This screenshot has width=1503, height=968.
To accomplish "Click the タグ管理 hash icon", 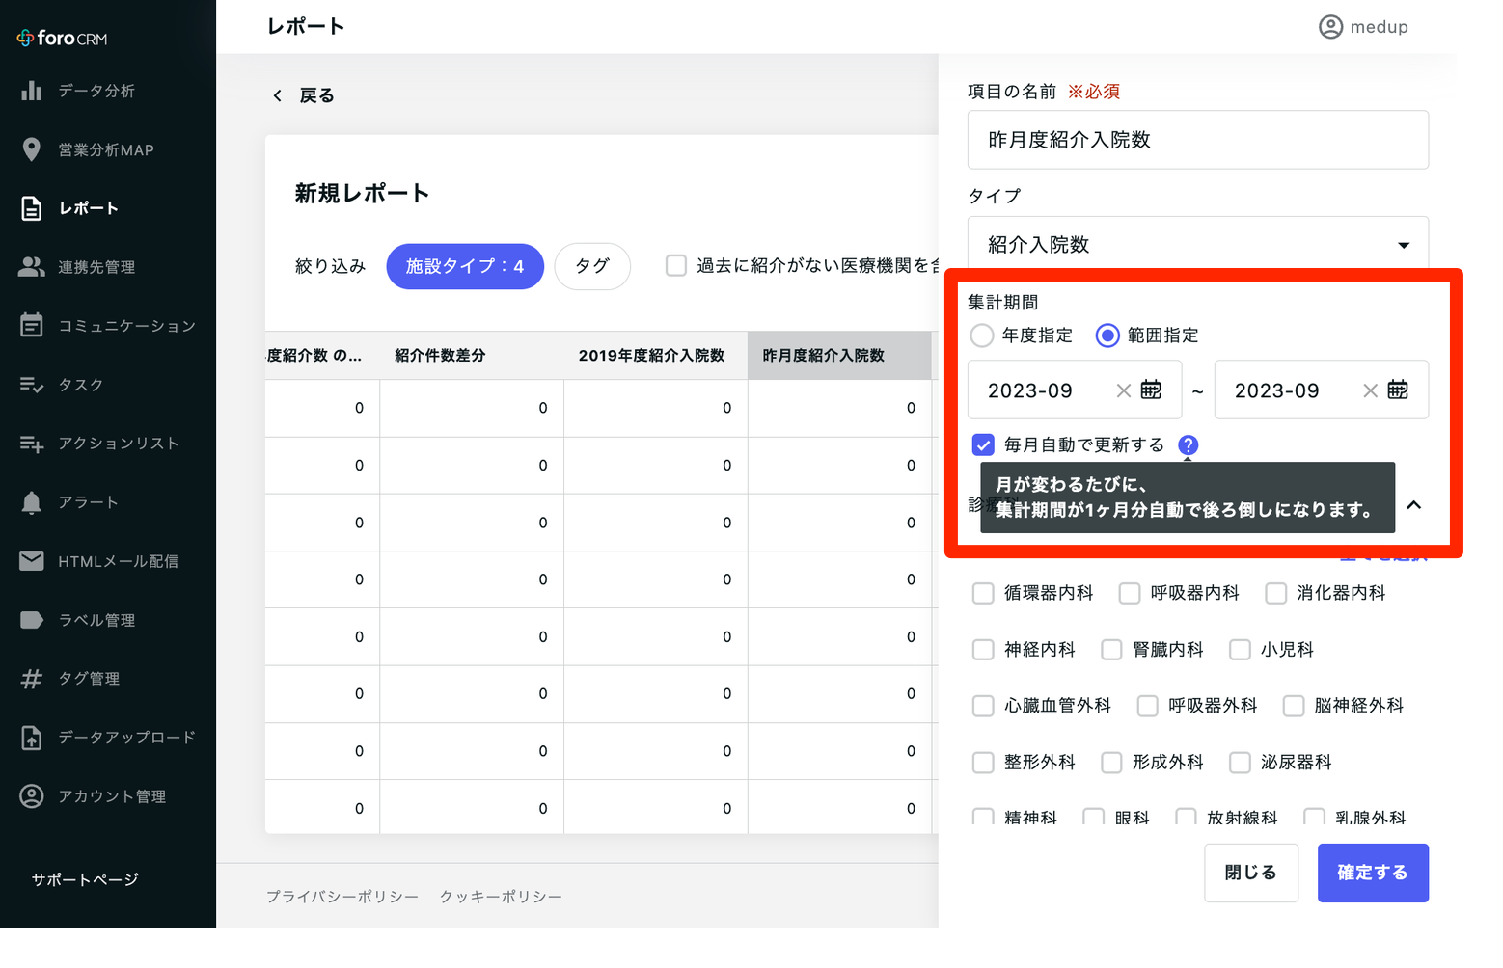I will pyautogui.click(x=32, y=679).
